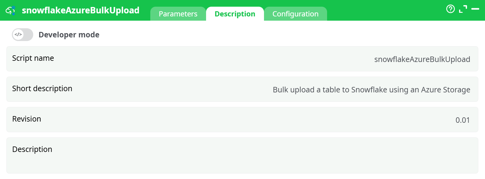Open the Configuration tab
The width and height of the screenshot is (485, 179).
pyautogui.click(x=295, y=14)
